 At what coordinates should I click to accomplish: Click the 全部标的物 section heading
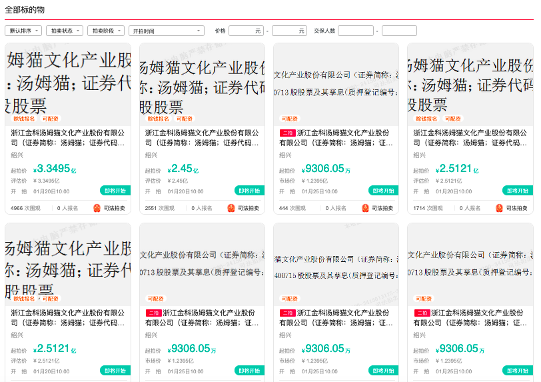pos(25,9)
